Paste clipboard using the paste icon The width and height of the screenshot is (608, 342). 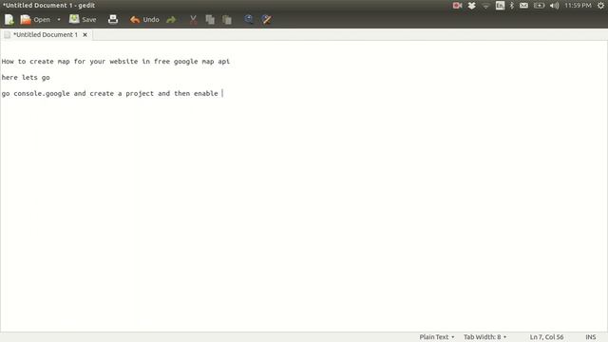point(227,19)
